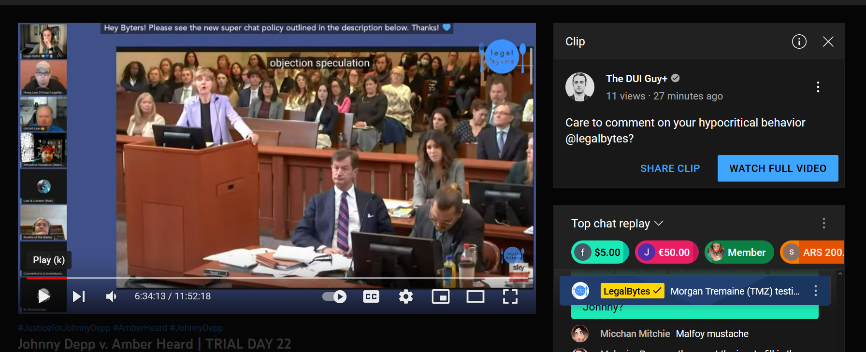Open The DUI Guy+ channel avatar
The width and height of the screenshot is (866, 352).
(x=580, y=87)
